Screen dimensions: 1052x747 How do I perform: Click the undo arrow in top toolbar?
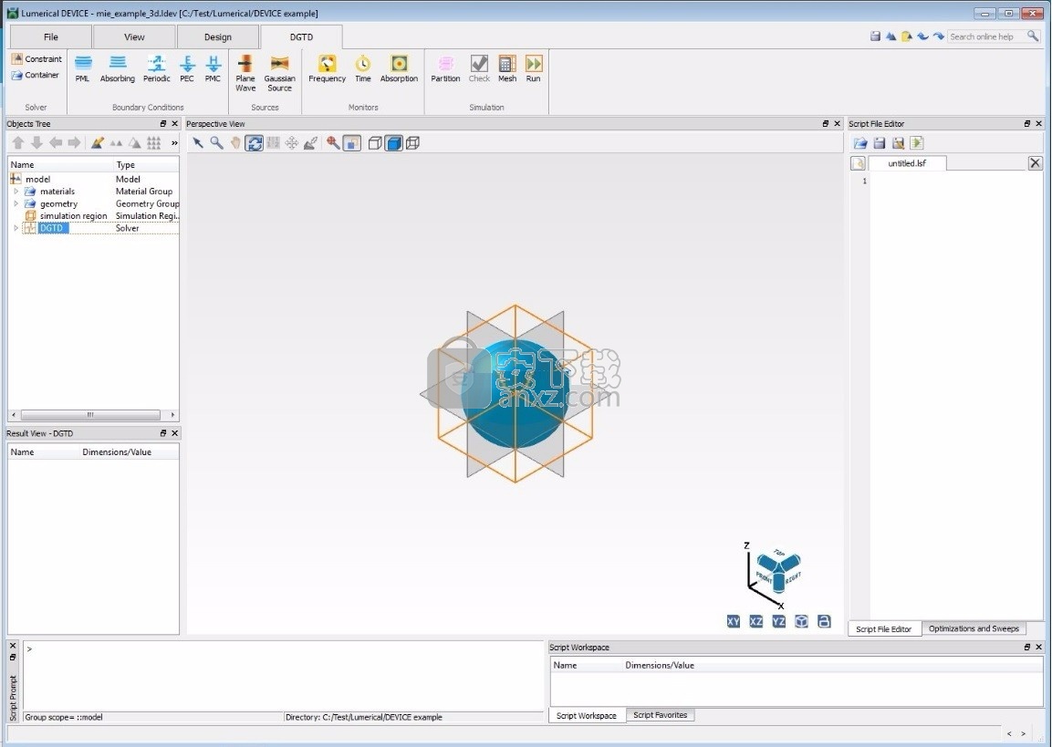[923, 36]
